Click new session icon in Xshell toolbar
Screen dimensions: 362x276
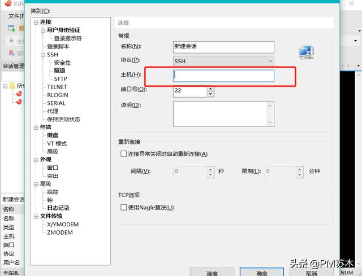pyautogui.click(x=11, y=28)
